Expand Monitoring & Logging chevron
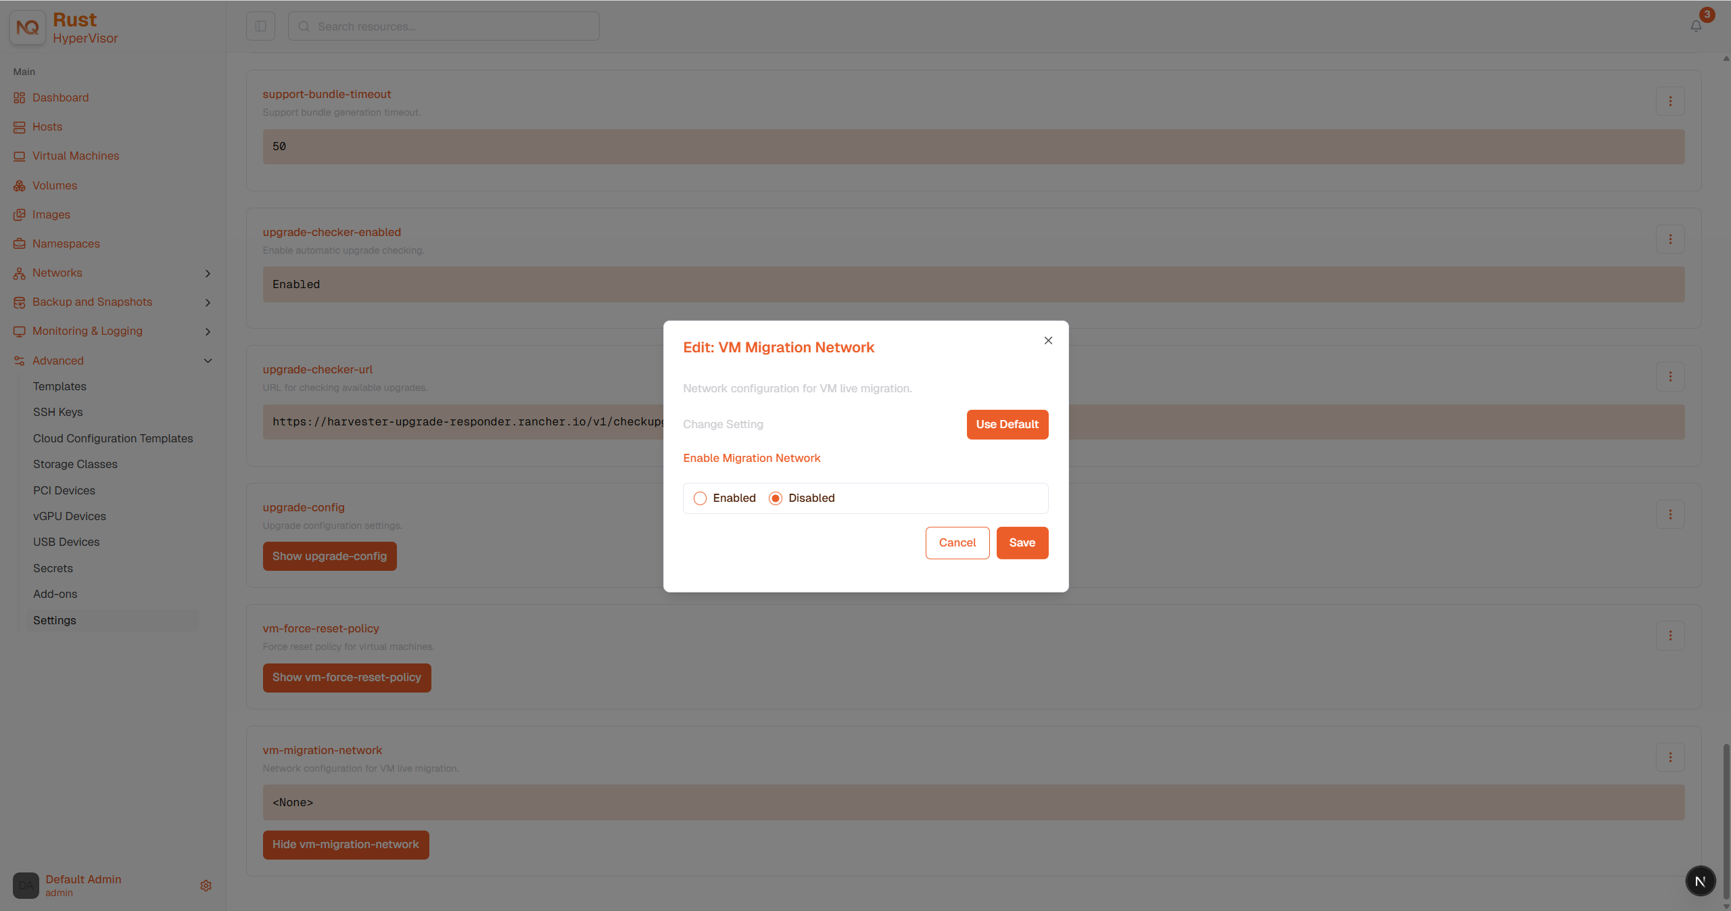Image resolution: width=1731 pixels, height=911 pixels. [208, 331]
